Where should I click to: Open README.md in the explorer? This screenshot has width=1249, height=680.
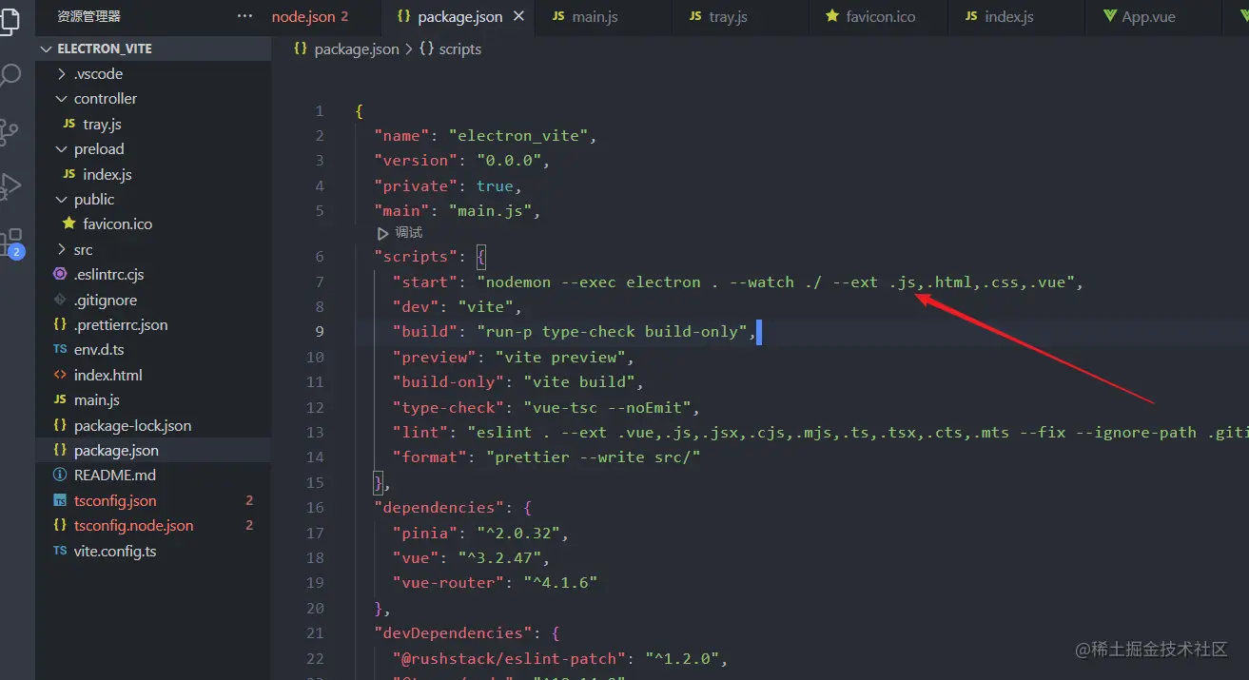pos(153,475)
